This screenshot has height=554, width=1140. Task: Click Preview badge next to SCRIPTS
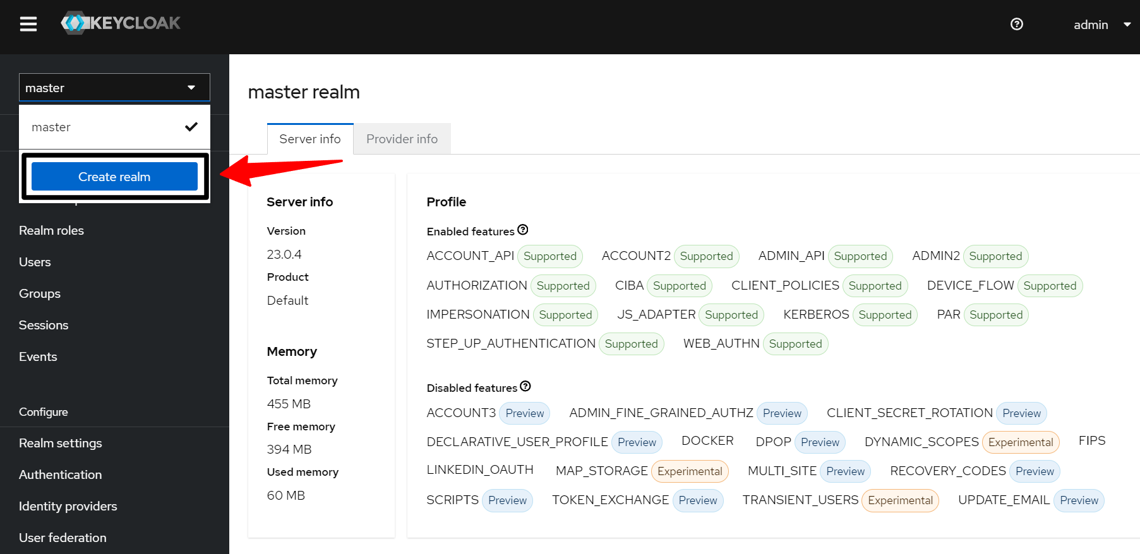click(x=507, y=500)
